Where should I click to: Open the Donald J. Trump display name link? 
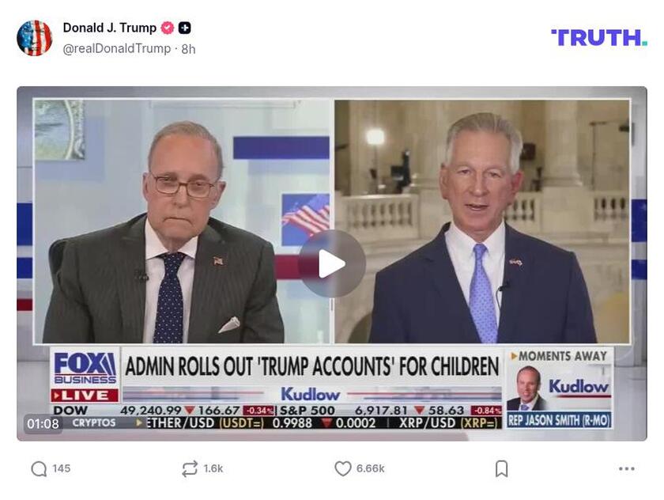[x=110, y=28]
